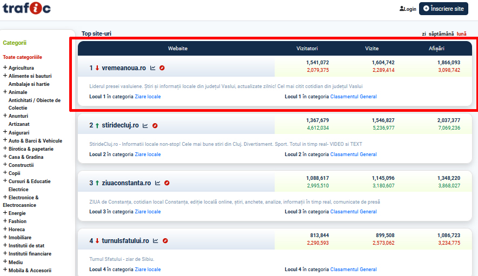This screenshot has height=276, width=478.
Task: Open the Ambalaje si hartie category
Action: (29, 84)
